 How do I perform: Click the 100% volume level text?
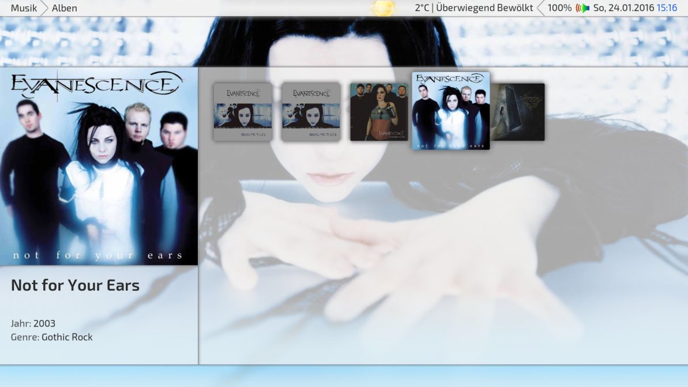pos(559,8)
